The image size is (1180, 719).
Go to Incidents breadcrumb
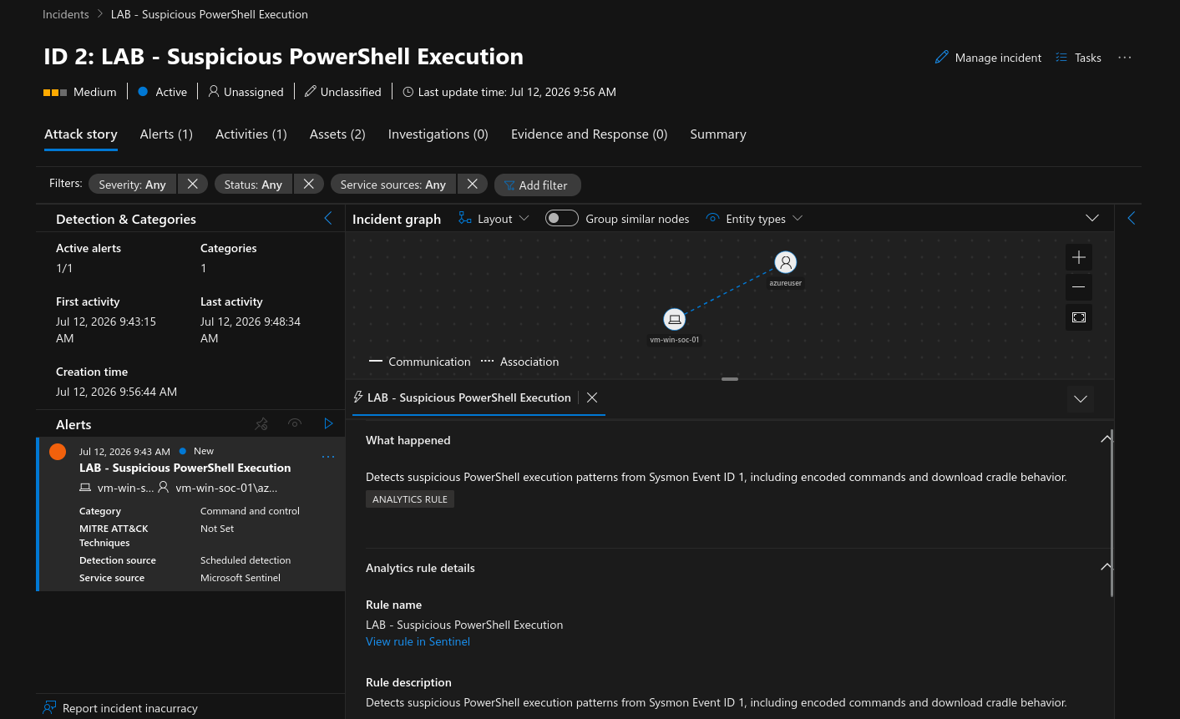click(x=66, y=14)
